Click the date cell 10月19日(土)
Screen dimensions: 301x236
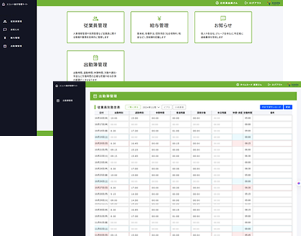[x=102, y=137]
